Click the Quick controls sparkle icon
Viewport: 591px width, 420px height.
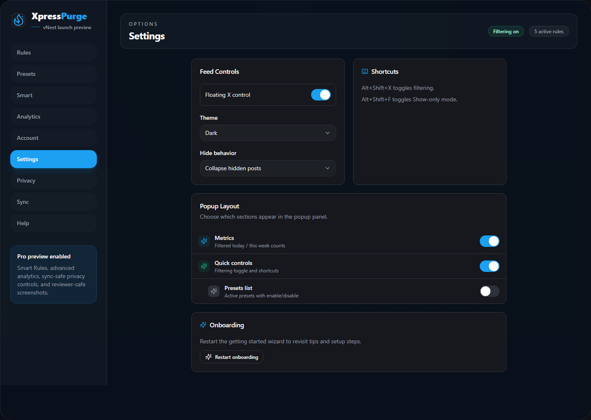click(204, 266)
